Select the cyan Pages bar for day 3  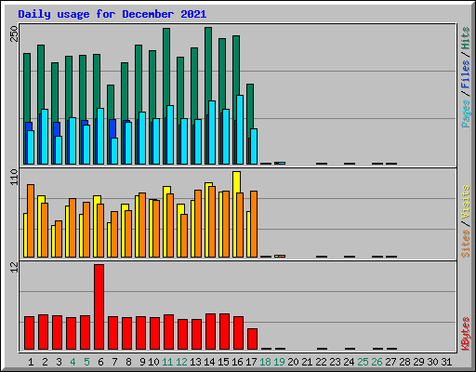(59, 150)
